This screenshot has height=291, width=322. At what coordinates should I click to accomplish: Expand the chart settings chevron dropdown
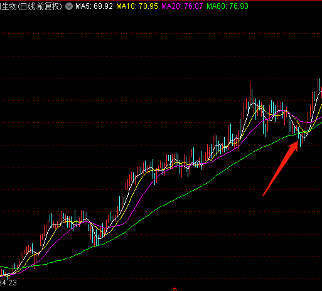click(69, 6)
